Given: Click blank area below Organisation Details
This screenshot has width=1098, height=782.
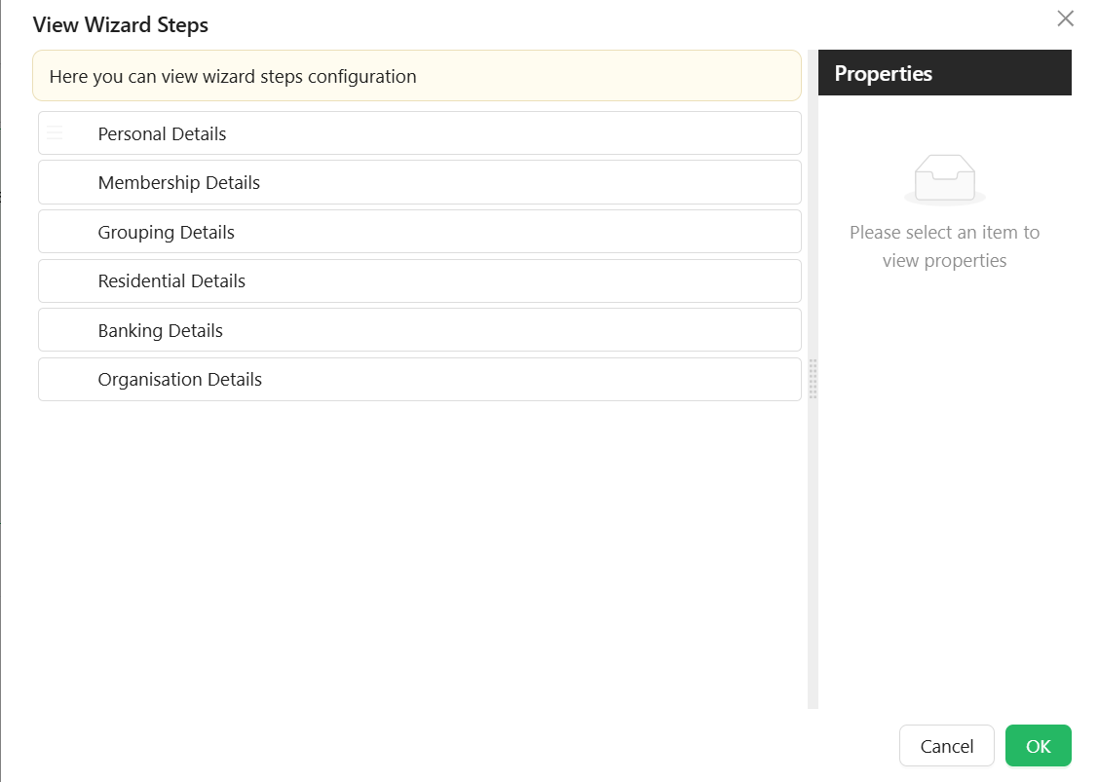Looking at the screenshot, I should 420,553.
